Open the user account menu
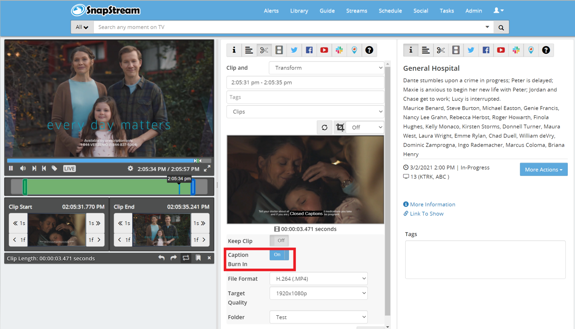 (499, 10)
